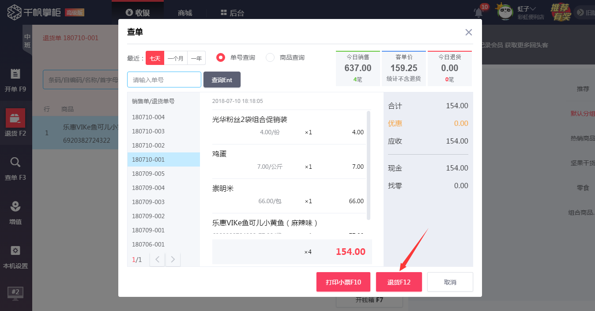Screen dimensions: 595x311
Task: Click the 请输入单号 input field
Action: [x=164, y=80]
